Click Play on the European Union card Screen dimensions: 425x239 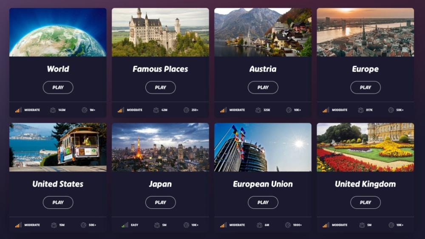pyautogui.click(x=263, y=202)
